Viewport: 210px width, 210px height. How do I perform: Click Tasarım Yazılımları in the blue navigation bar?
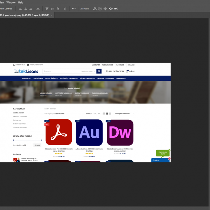click(x=105, y=78)
